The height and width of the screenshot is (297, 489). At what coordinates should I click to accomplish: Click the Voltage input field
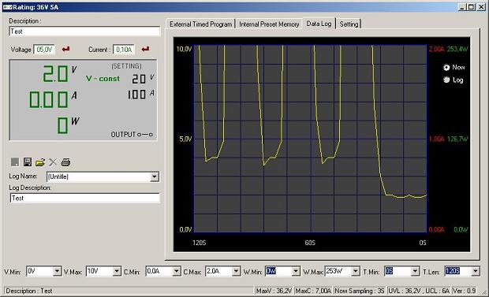[x=44, y=50]
